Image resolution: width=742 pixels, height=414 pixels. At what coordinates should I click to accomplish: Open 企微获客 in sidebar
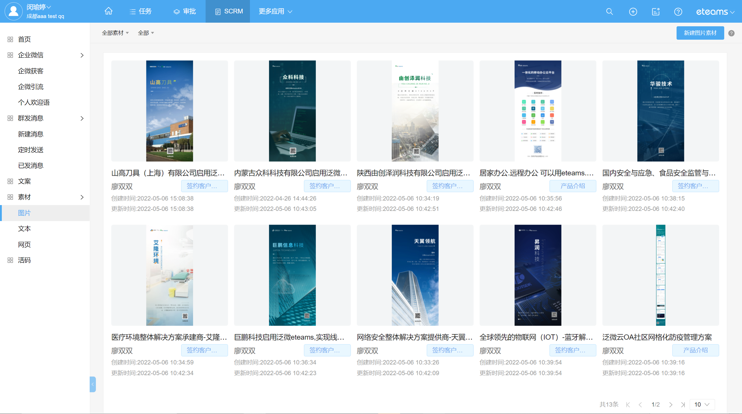coord(31,71)
